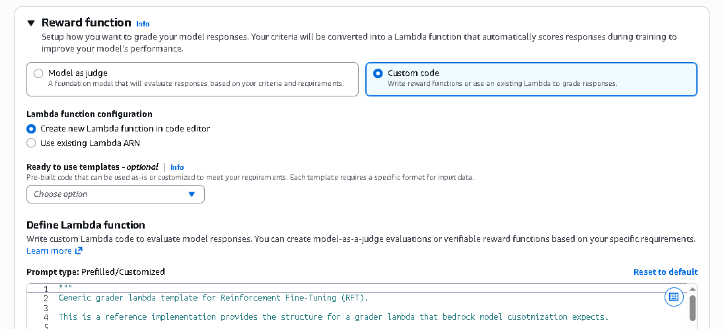724x329 pixels.
Task: Select the Custom code radio option
Action: (x=378, y=73)
